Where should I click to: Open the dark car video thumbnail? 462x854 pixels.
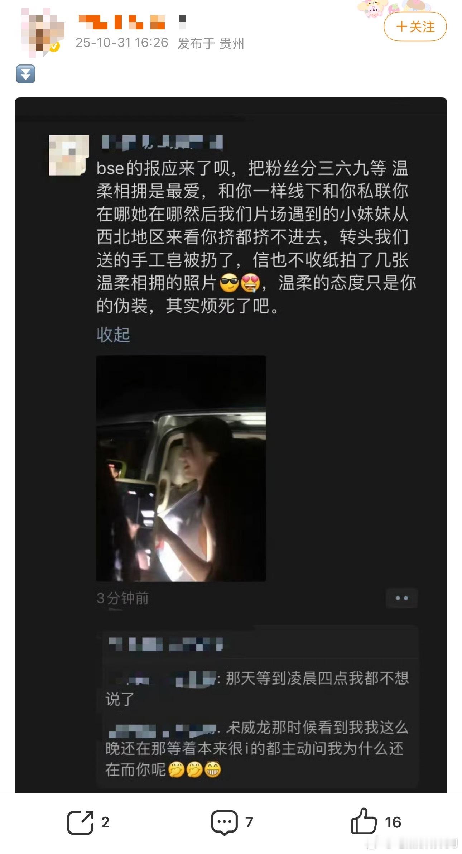tap(181, 468)
